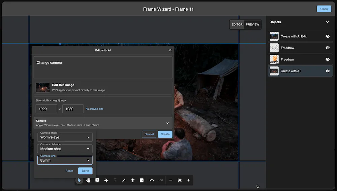Collapse the Objects panel
This screenshot has width=337, height=191.
pyautogui.click(x=327, y=22)
